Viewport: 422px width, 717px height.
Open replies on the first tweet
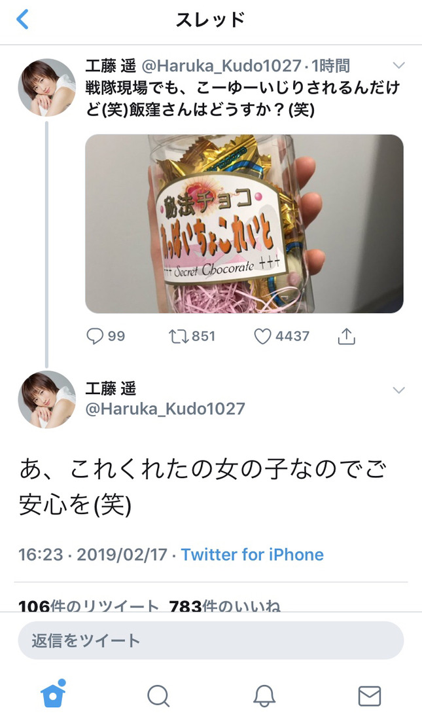click(105, 336)
